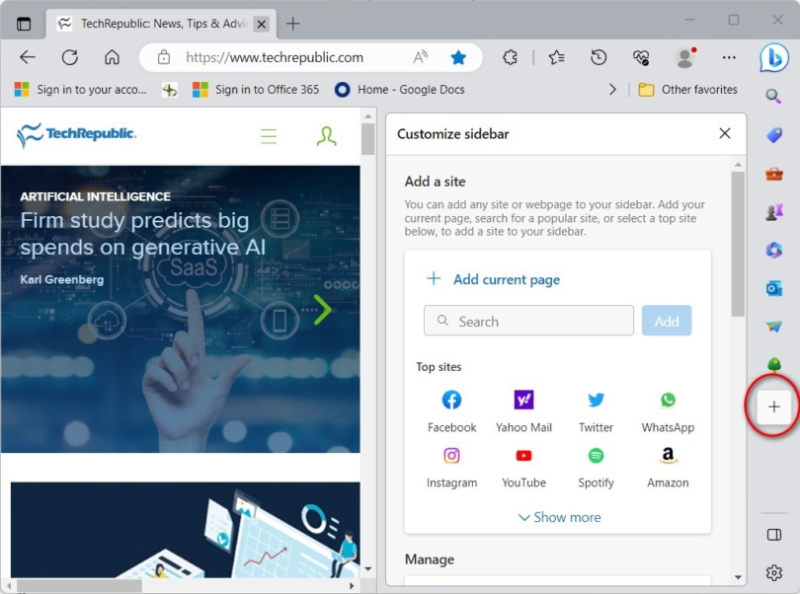Add Spotify to the sidebar
800x594 pixels.
[x=596, y=466]
